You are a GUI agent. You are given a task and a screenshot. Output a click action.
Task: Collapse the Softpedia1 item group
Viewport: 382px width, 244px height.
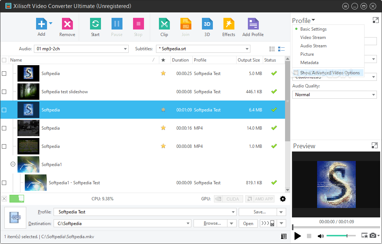coord(13,164)
